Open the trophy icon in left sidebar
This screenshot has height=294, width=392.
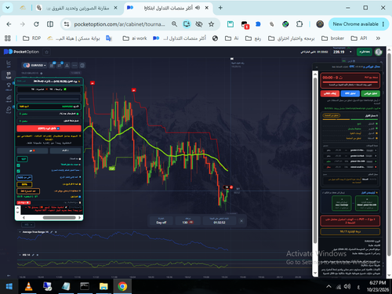(x=9, y=86)
